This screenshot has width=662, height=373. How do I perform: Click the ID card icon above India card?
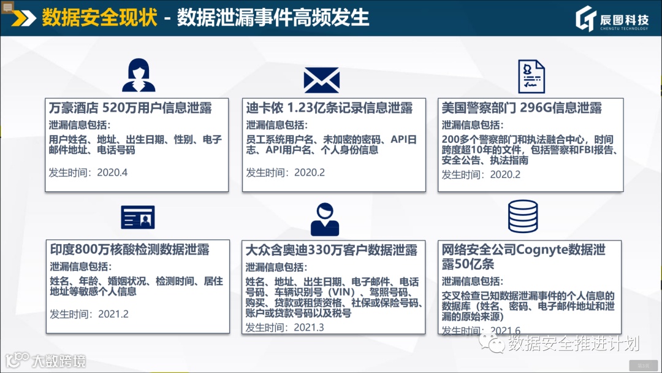138,217
